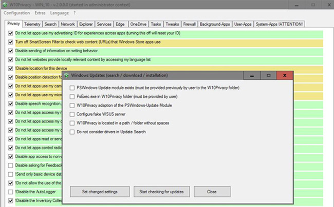Check 'Disable asking for Feedback' checkbox

10,165
